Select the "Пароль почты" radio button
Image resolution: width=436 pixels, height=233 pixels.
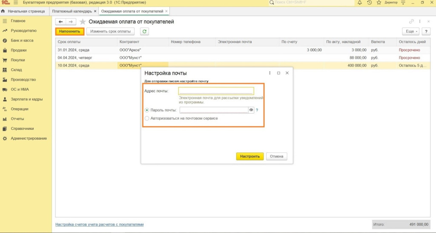[x=147, y=110]
